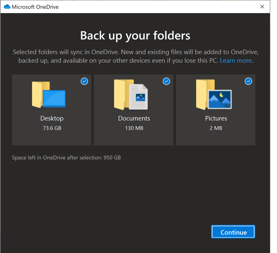Click the "Documents" folder label
This screenshot has width=277, height=253.
tap(134, 118)
